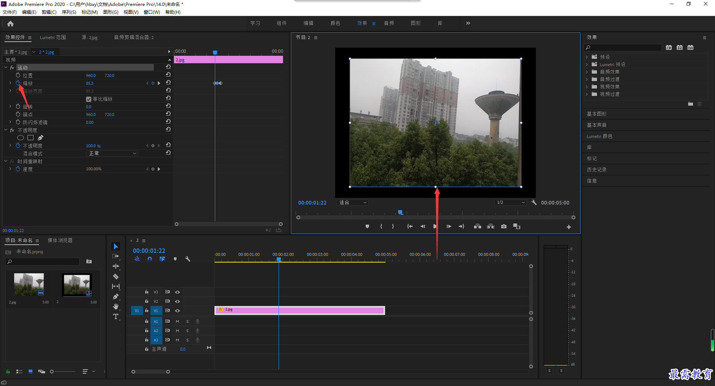This screenshot has height=386, width=715.
Task: Reset the Position parameter
Action: 168,75
